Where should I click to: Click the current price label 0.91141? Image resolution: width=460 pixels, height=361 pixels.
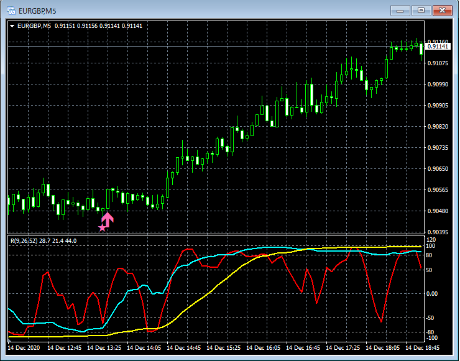438,47
